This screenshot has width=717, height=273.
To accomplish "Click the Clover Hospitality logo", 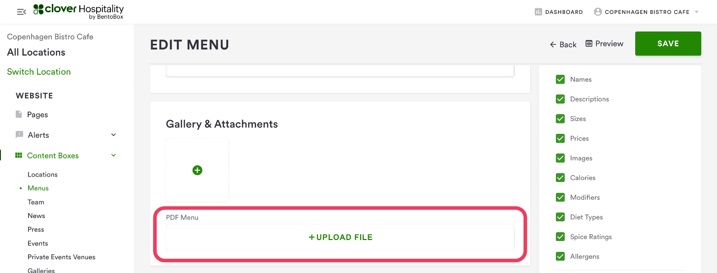I will coord(78,12).
